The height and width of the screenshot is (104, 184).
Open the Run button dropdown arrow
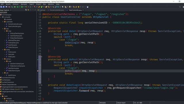24,7
